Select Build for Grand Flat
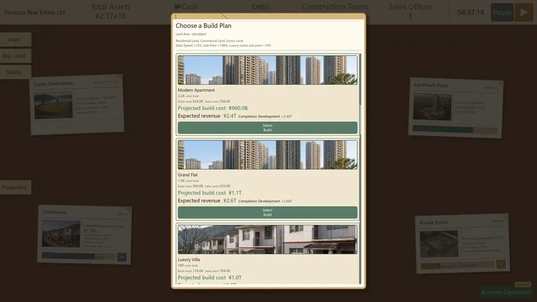 [267, 212]
